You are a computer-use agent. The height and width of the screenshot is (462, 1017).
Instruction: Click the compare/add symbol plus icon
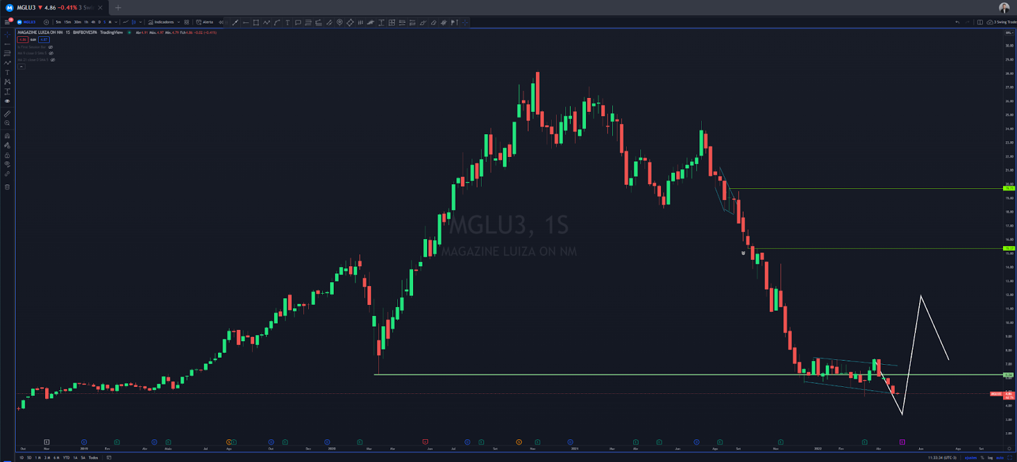click(x=46, y=22)
